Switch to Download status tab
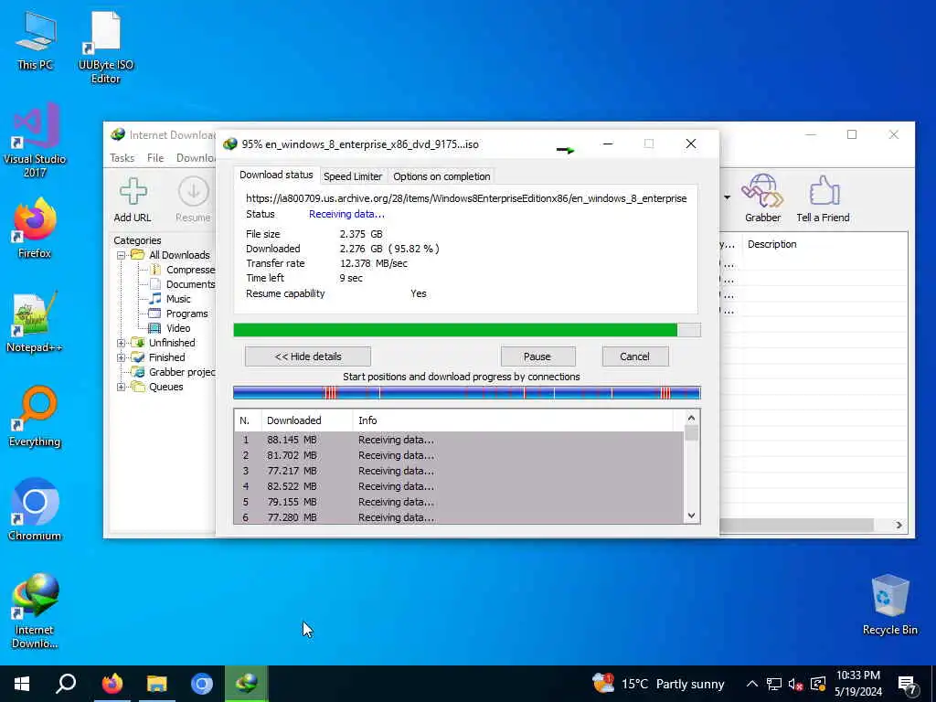The height and width of the screenshot is (702, 936). pyautogui.click(x=276, y=175)
